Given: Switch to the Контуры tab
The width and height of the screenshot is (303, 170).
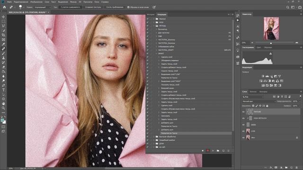Looking at the screenshot, I should click(263, 92).
